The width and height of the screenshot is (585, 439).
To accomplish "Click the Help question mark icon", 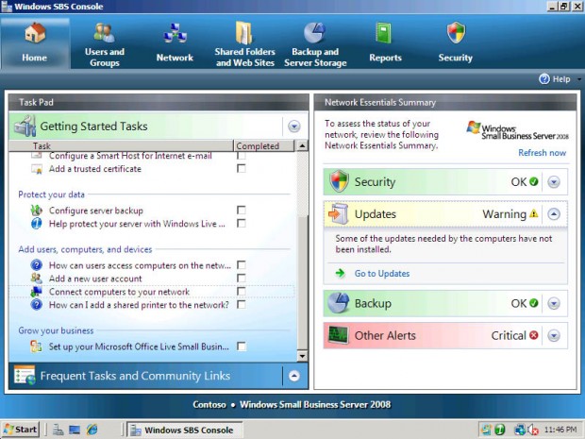I will [x=544, y=79].
